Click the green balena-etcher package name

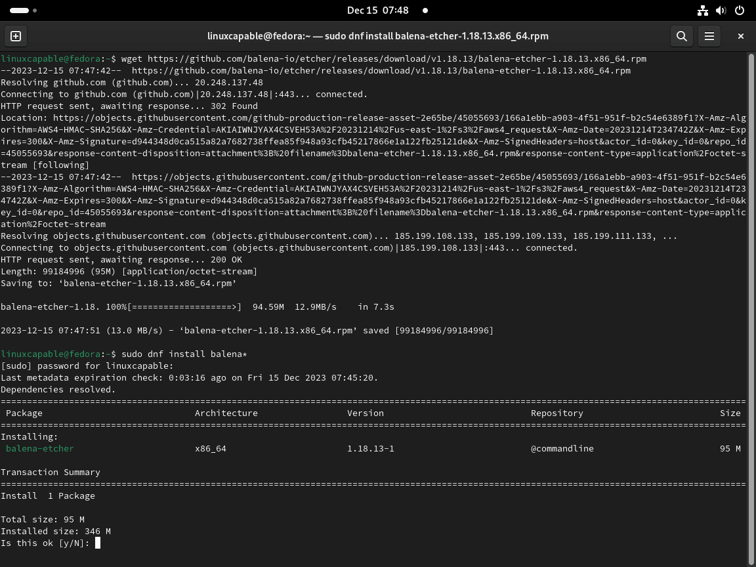click(39, 448)
